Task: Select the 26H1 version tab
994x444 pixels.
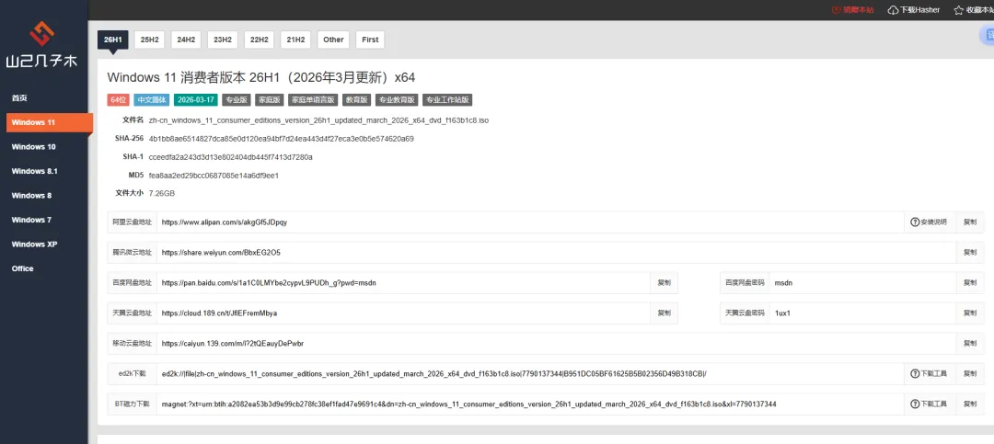Action: (113, 40)
